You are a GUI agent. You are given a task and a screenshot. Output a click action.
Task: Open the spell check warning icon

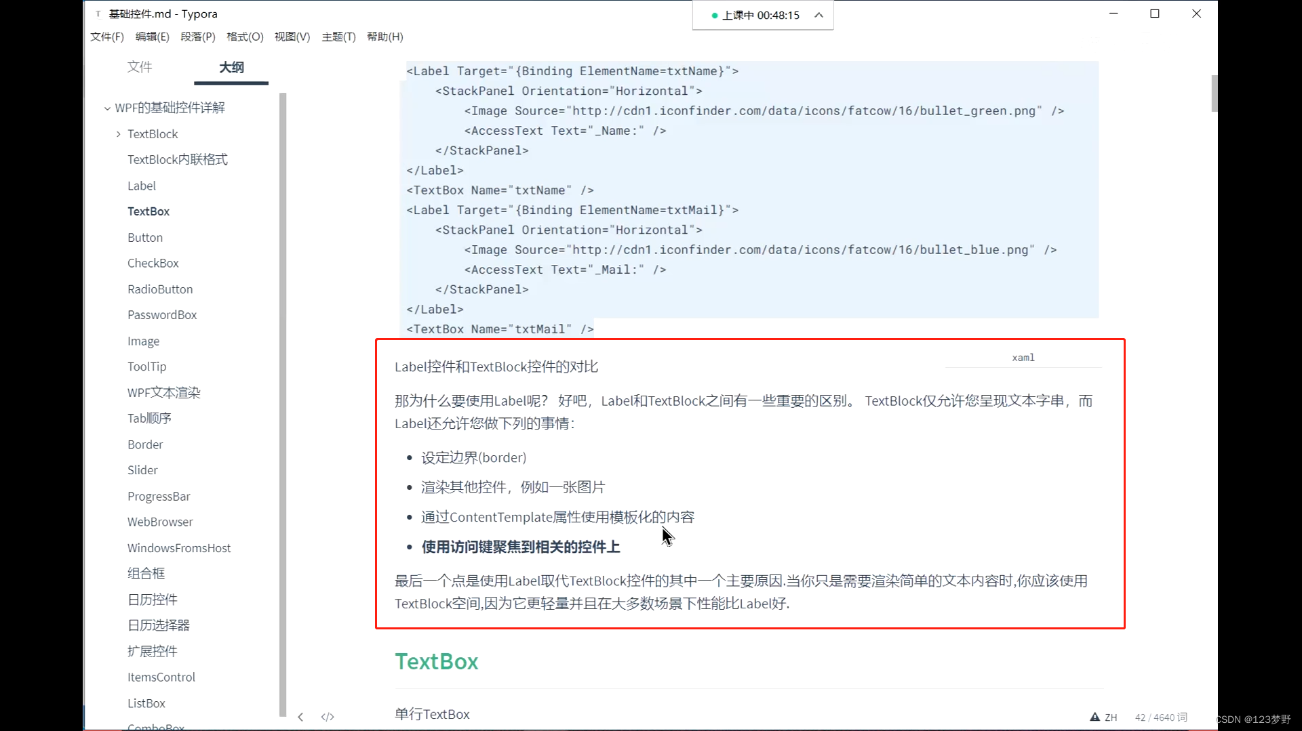pos(1094,717)
